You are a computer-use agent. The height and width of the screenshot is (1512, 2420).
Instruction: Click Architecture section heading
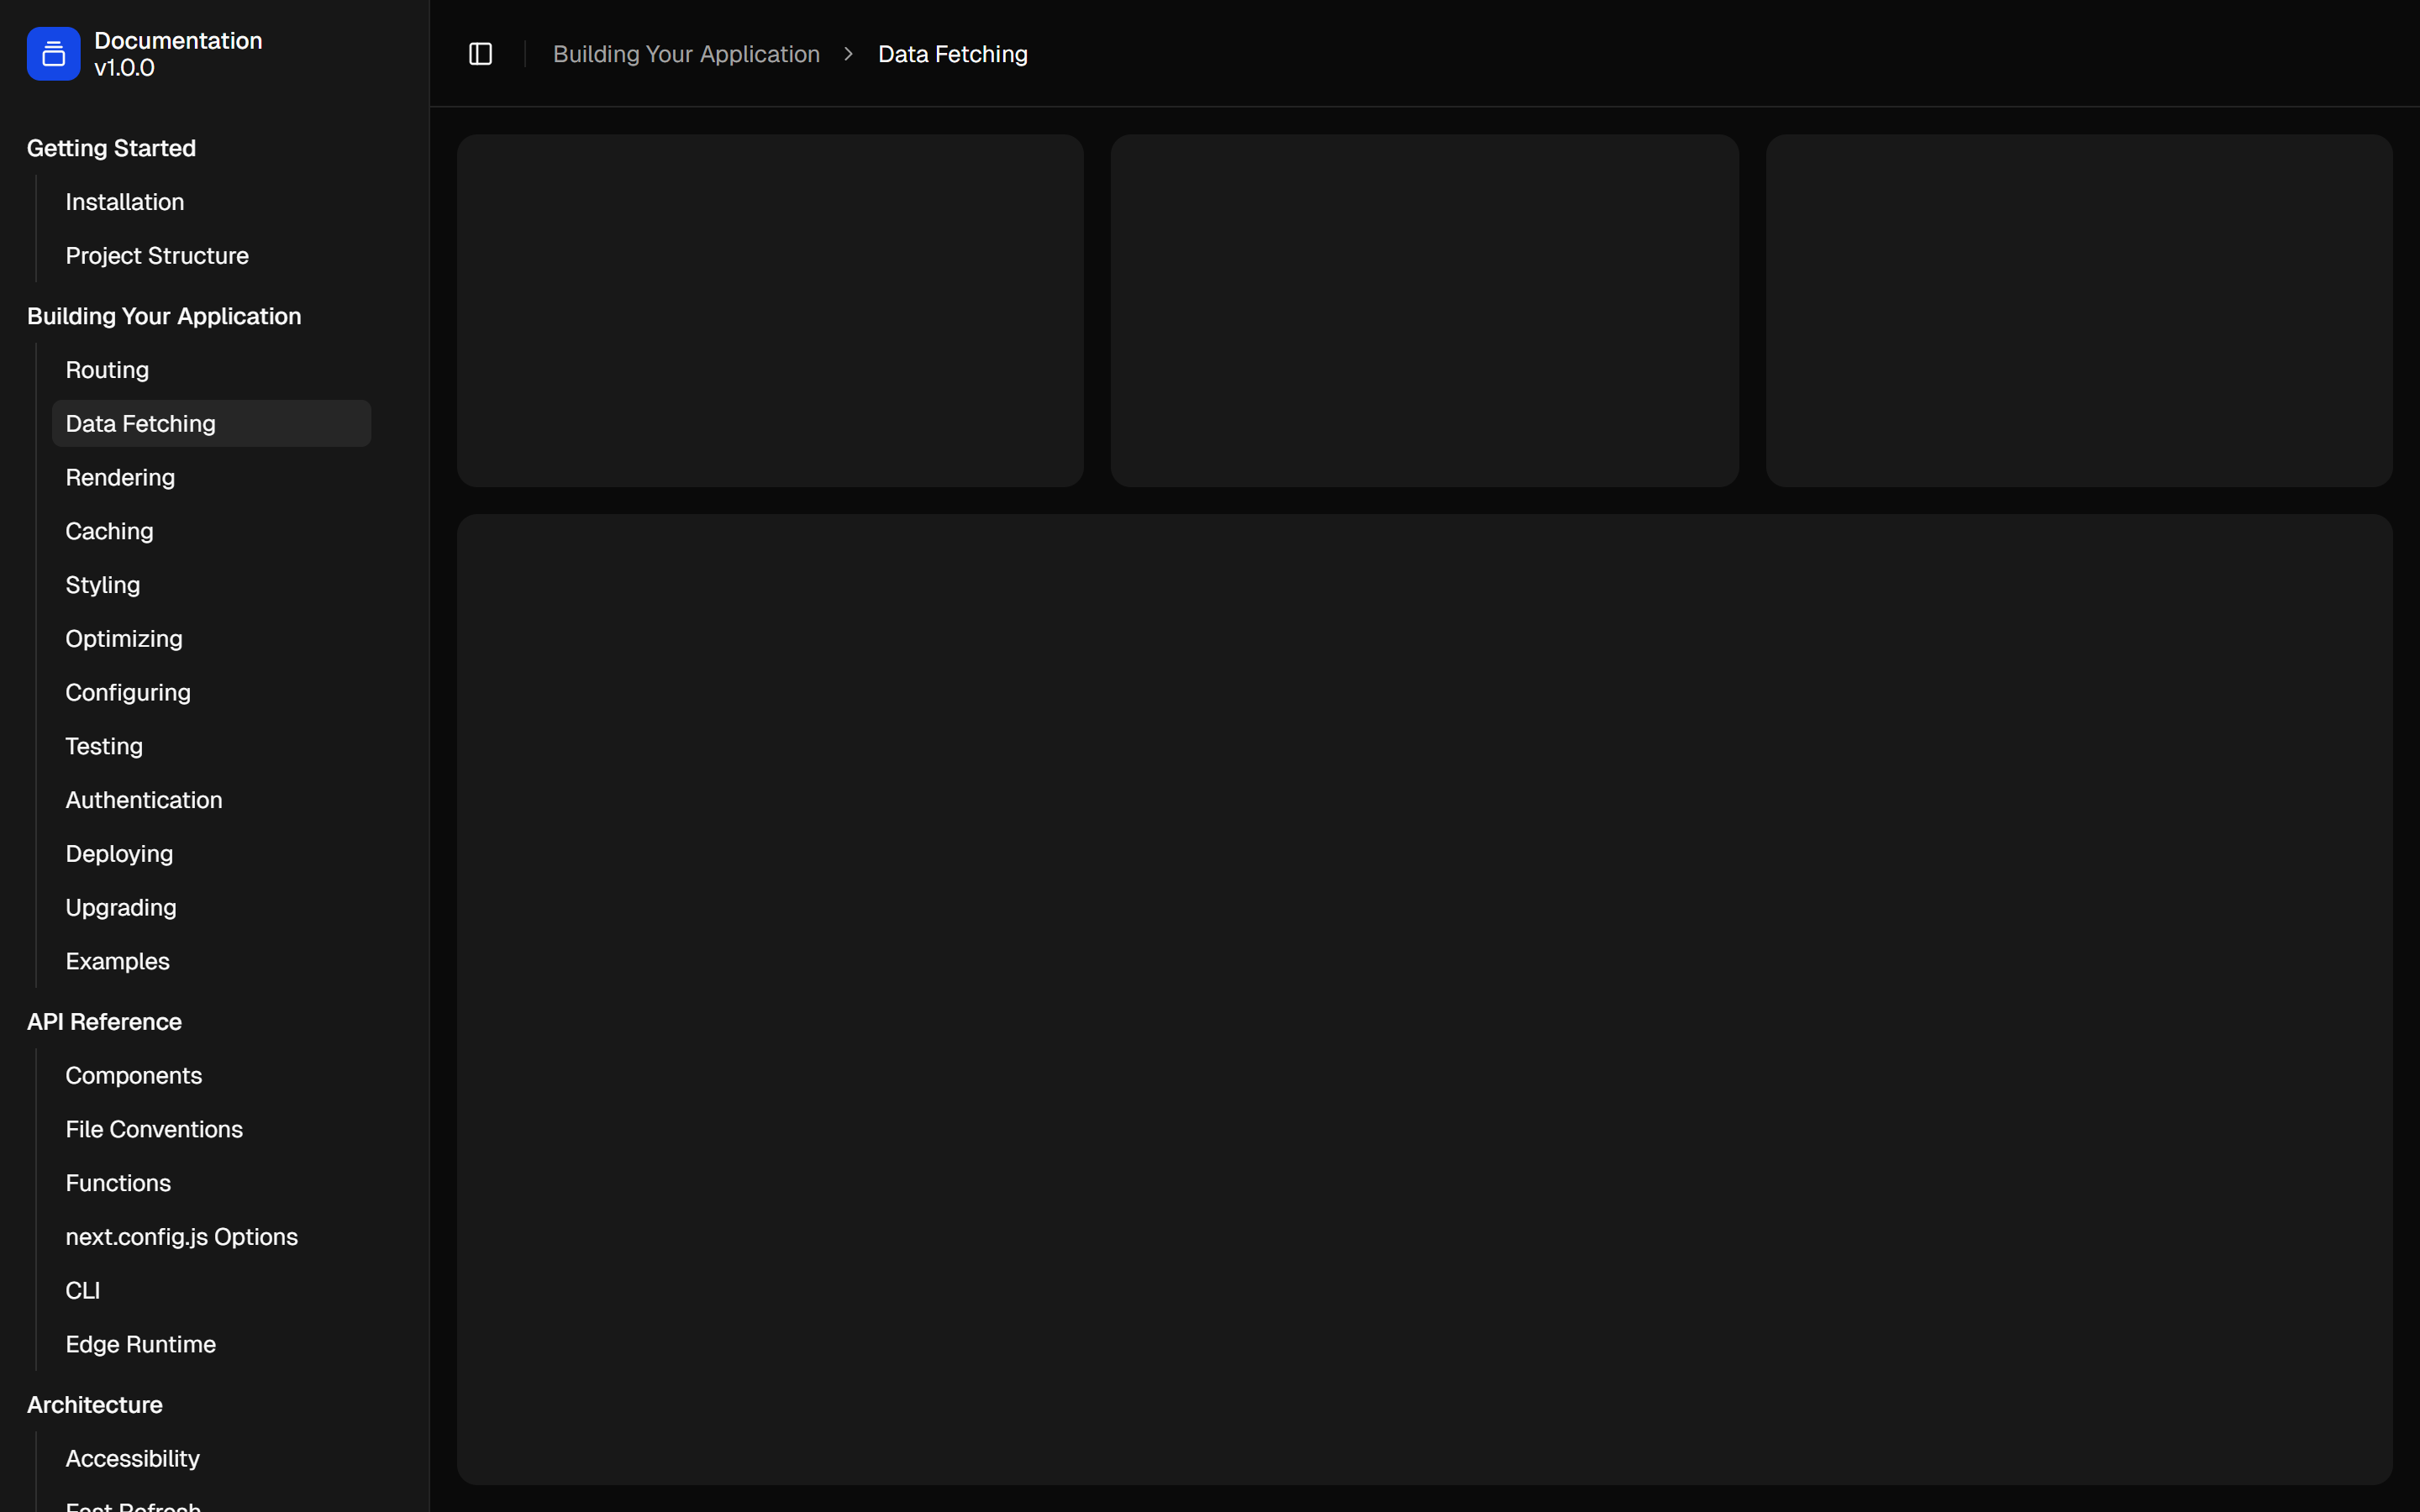[95, 1405]
